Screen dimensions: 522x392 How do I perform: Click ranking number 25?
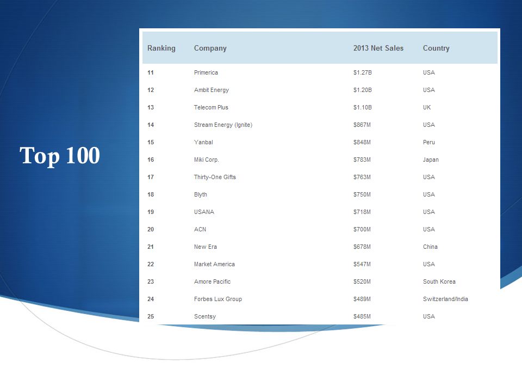coord(151,317)
